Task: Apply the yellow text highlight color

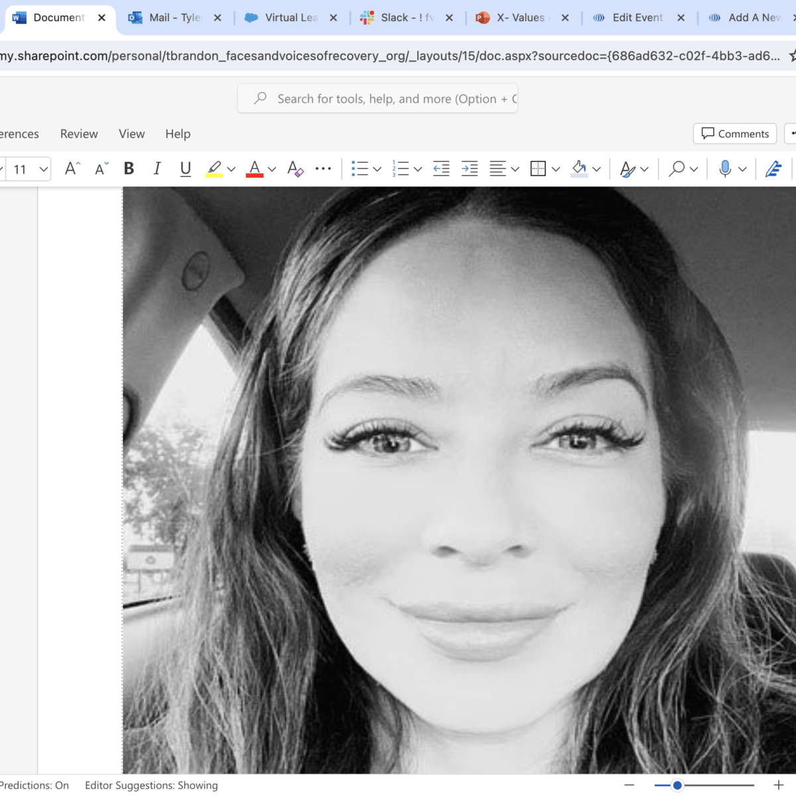Action: tap(214, 169)
